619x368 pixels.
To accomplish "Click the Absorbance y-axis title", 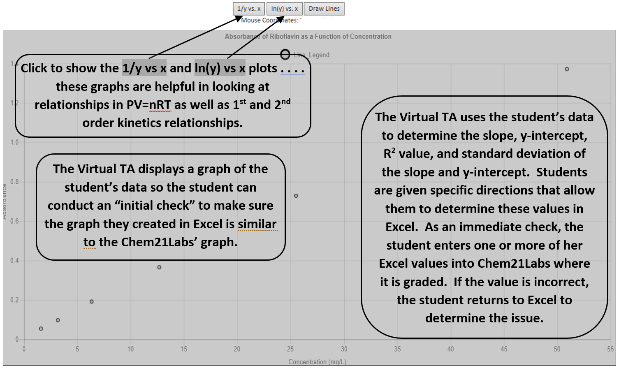I will [x=4, y=201].
